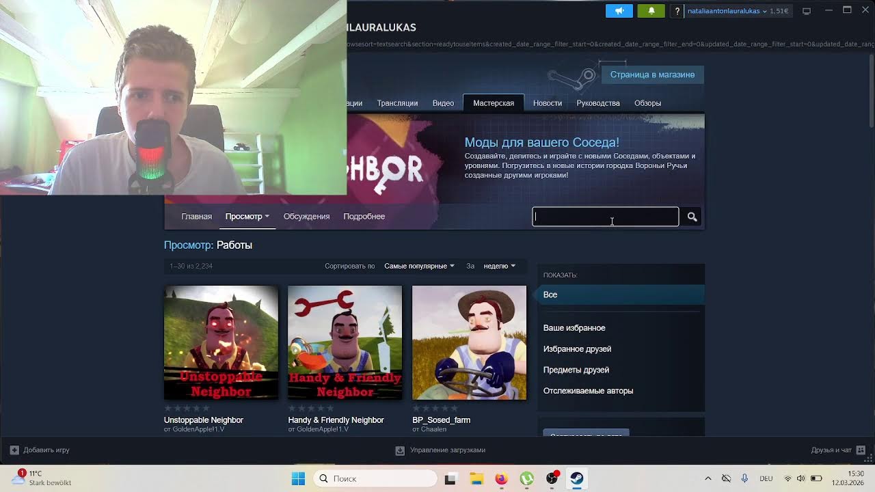Open the volume speaker tray icon
875x492 pixels.
(x=801, y=479)
